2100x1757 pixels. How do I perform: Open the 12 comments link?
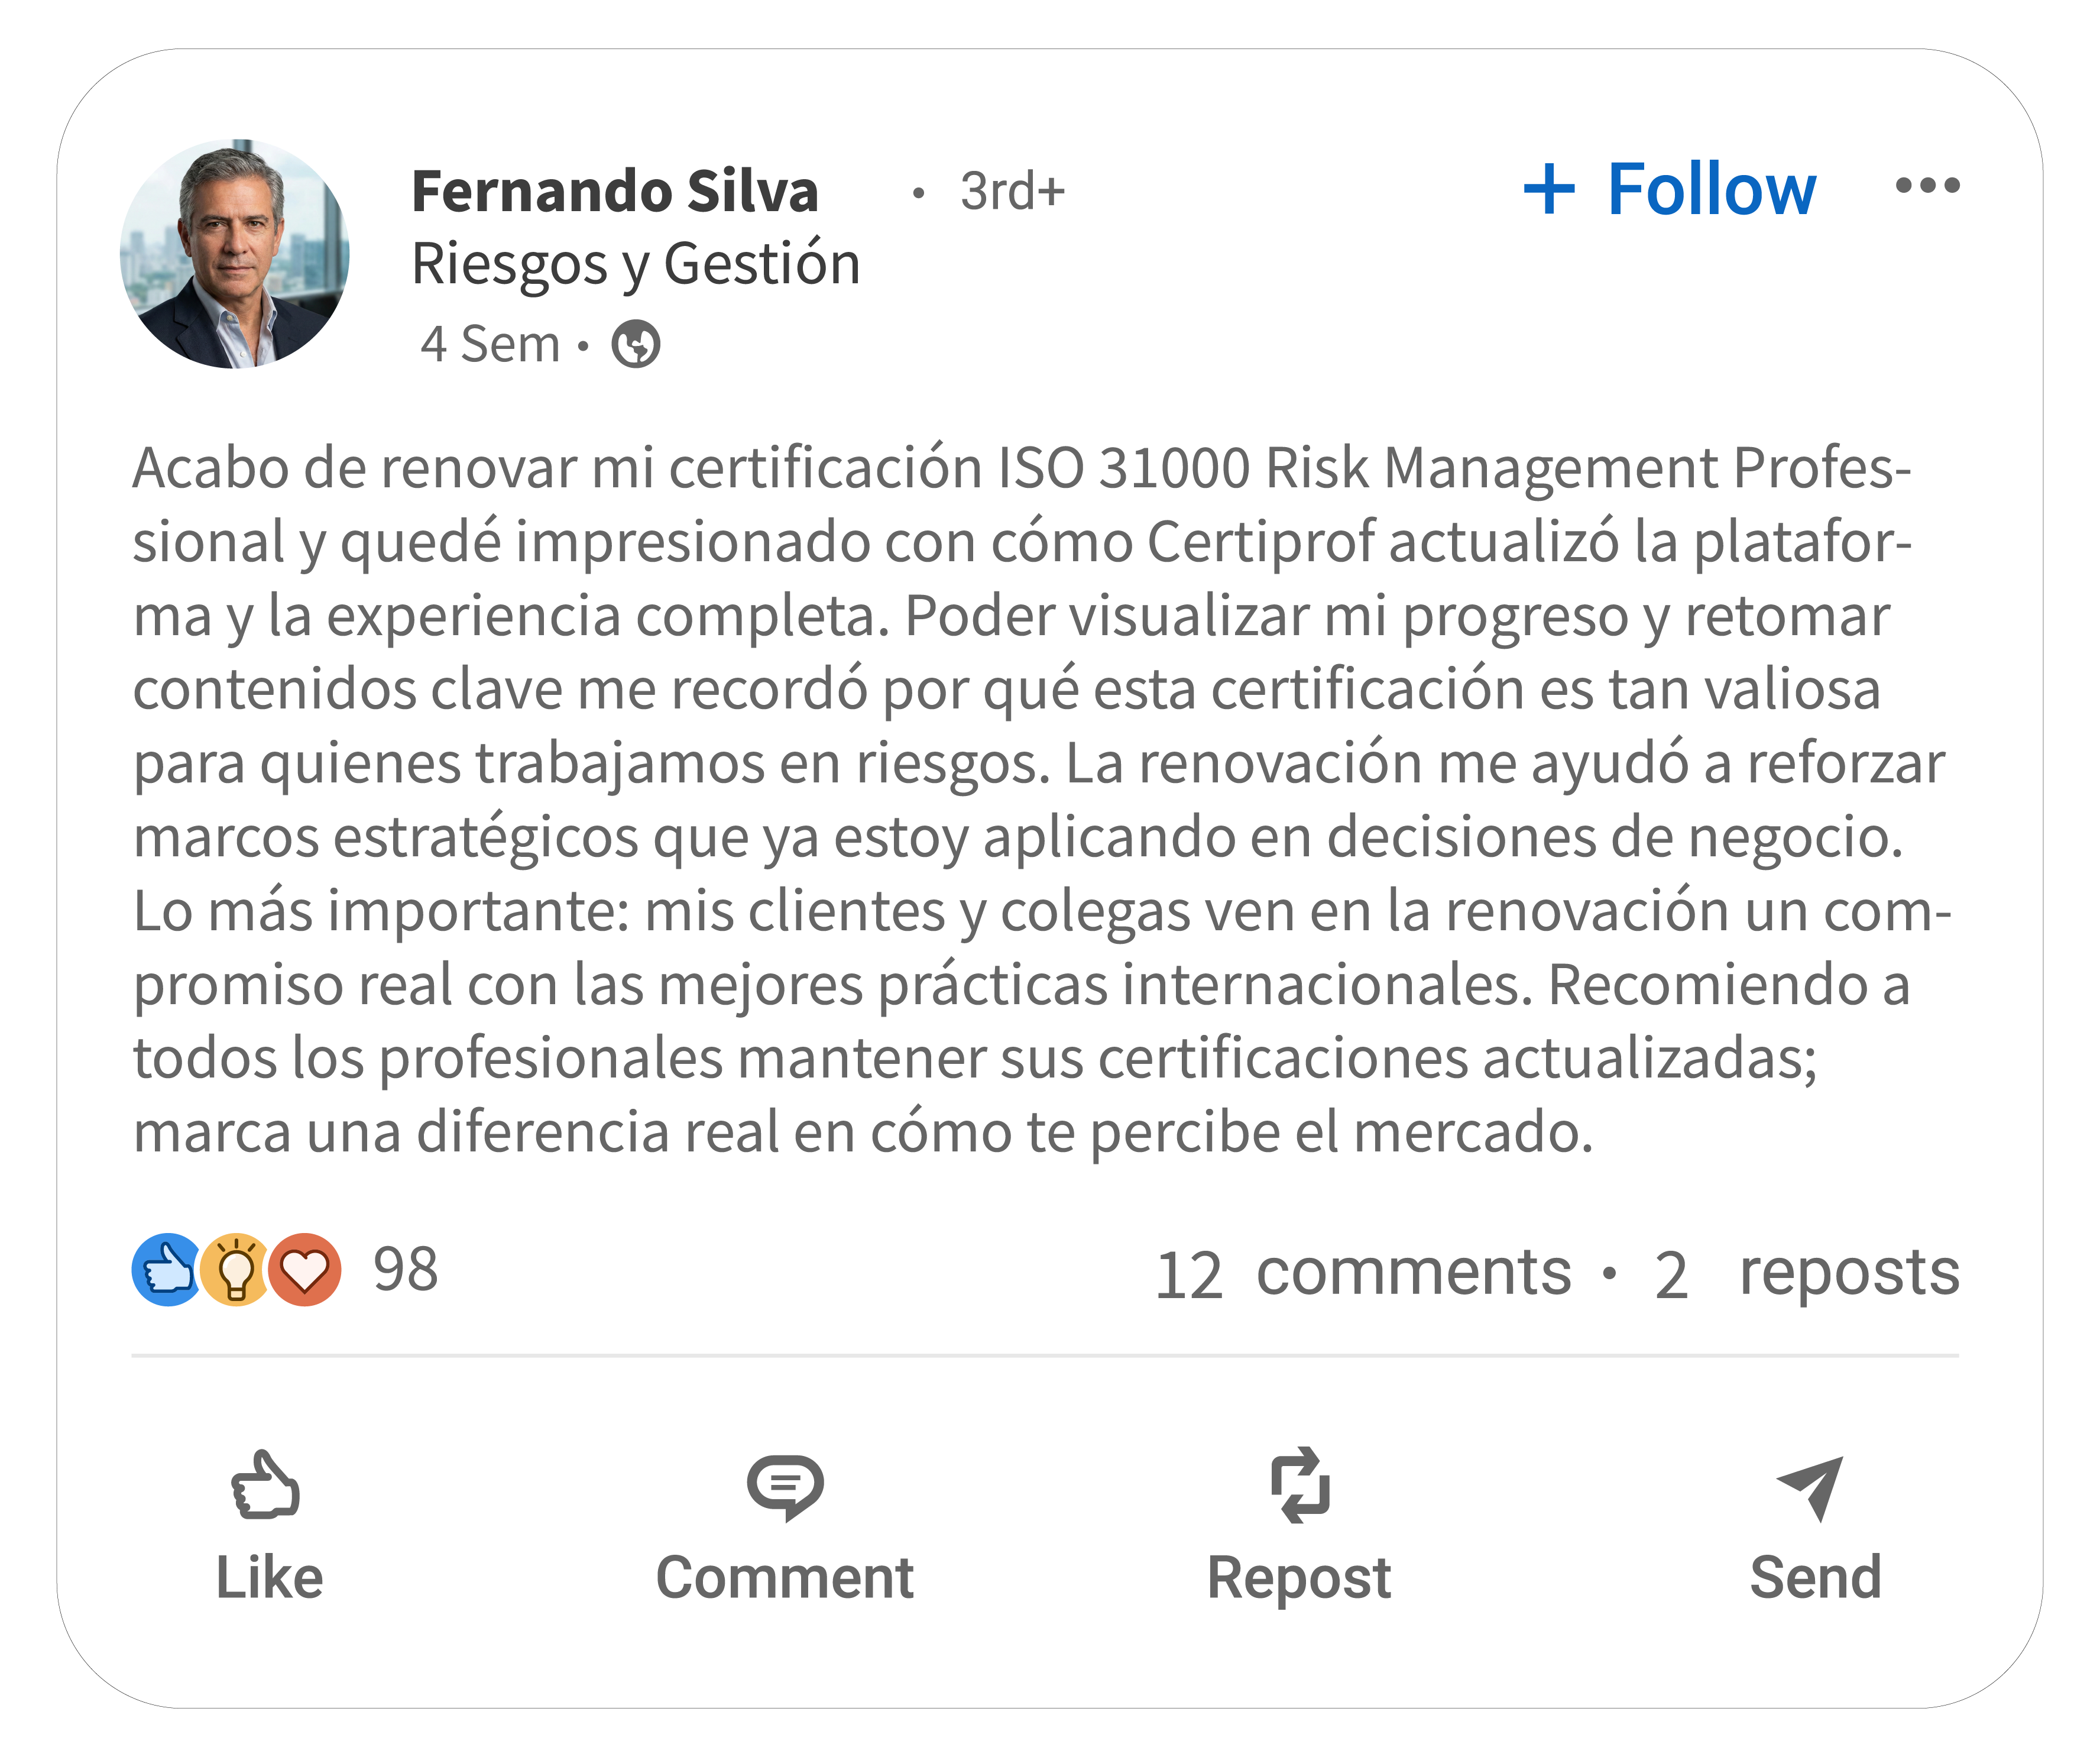pos(1362,1274)
